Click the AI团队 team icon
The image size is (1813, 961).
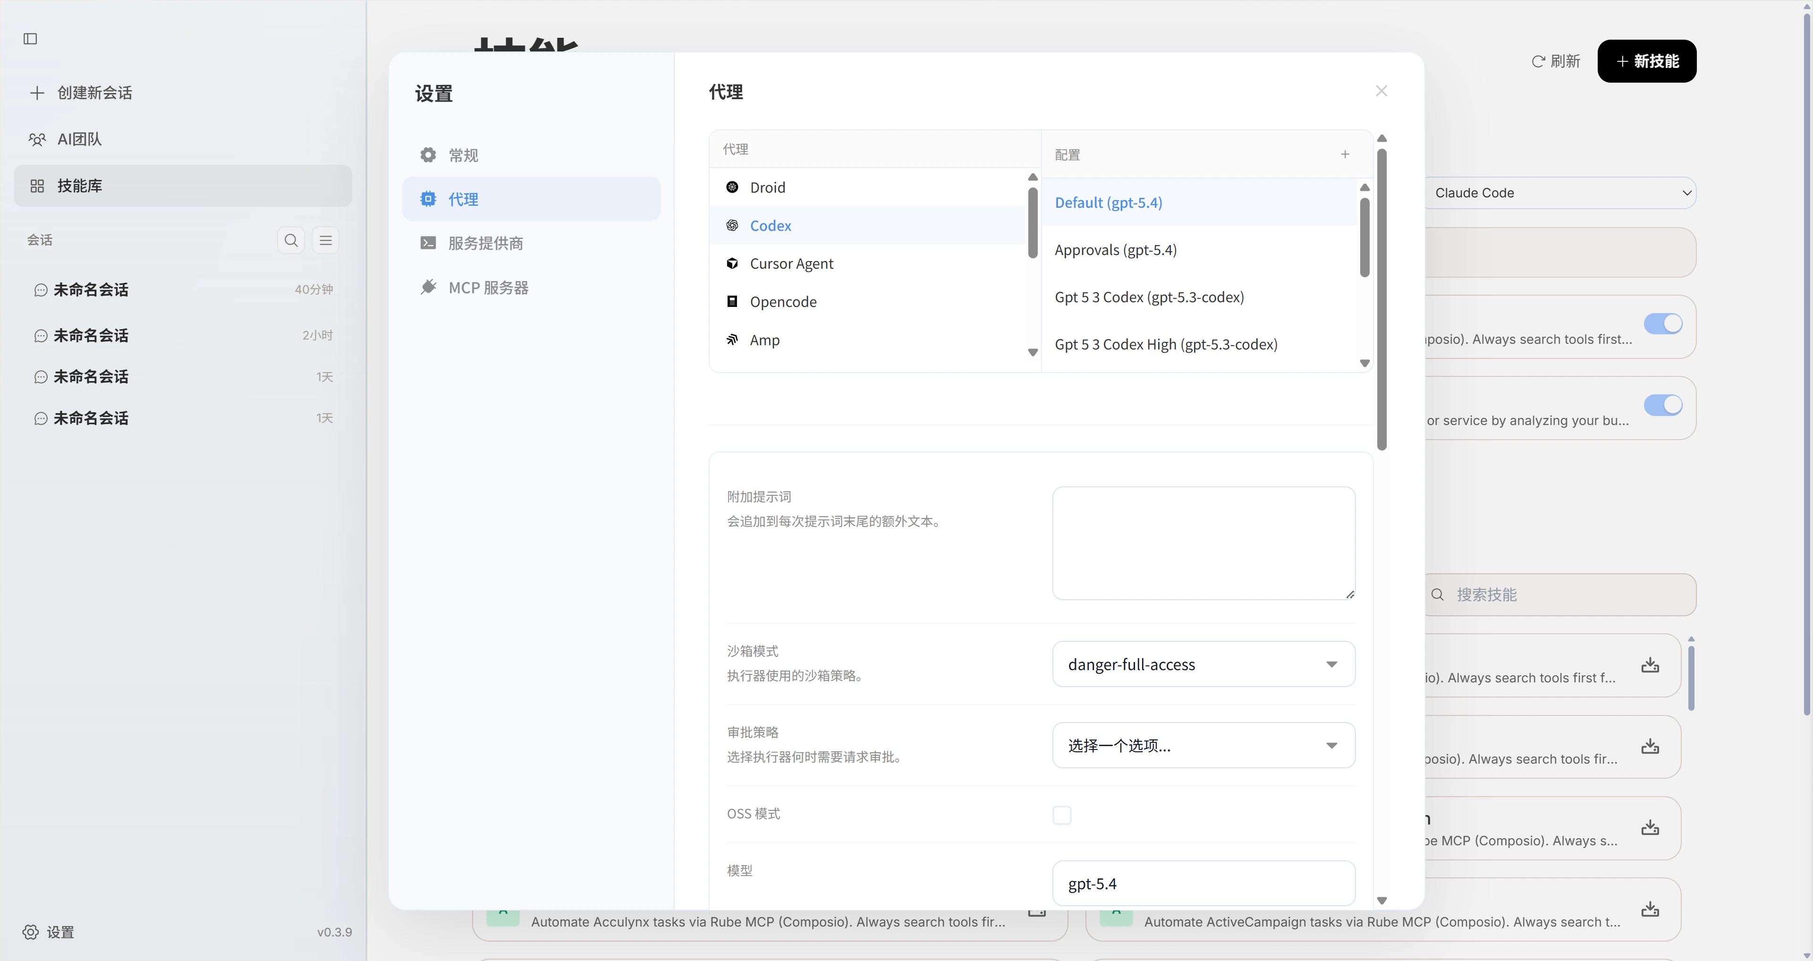pyautogui.click(x=37, y=139)
